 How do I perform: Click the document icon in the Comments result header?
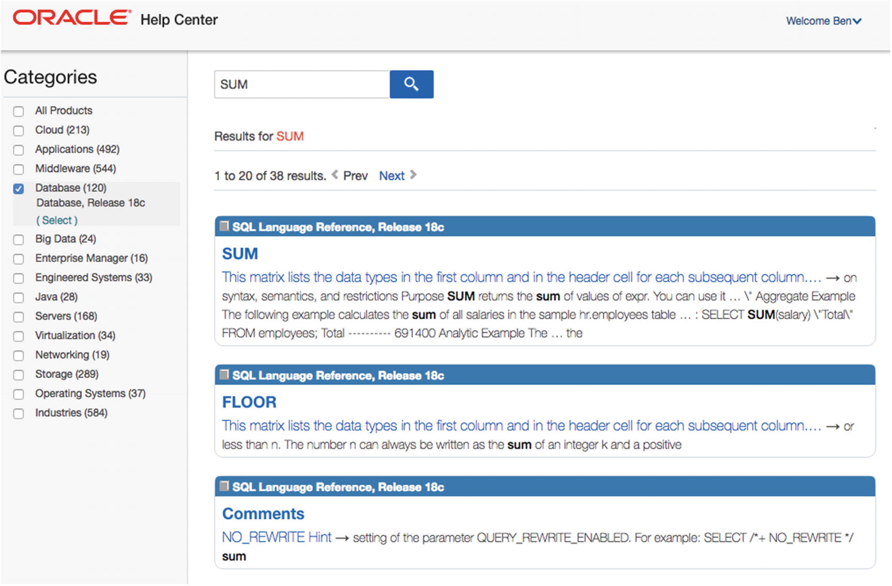point(224,487)
